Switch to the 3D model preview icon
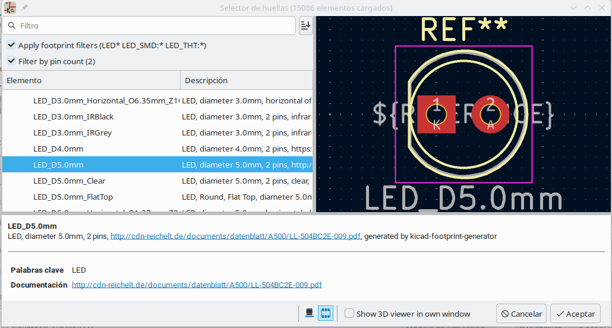612x328 pixels. click(309, 313)
